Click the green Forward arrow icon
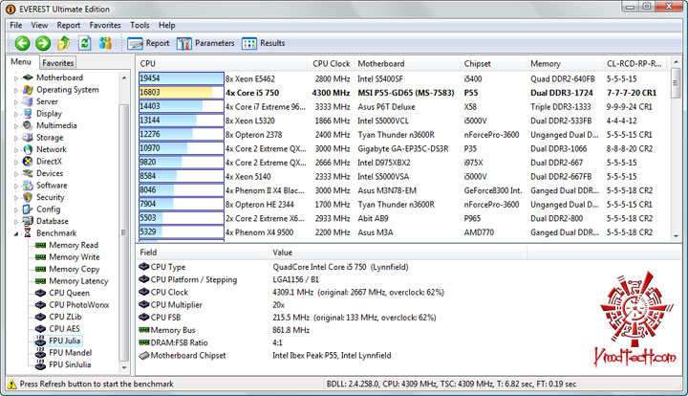 (x=43, y=43)
